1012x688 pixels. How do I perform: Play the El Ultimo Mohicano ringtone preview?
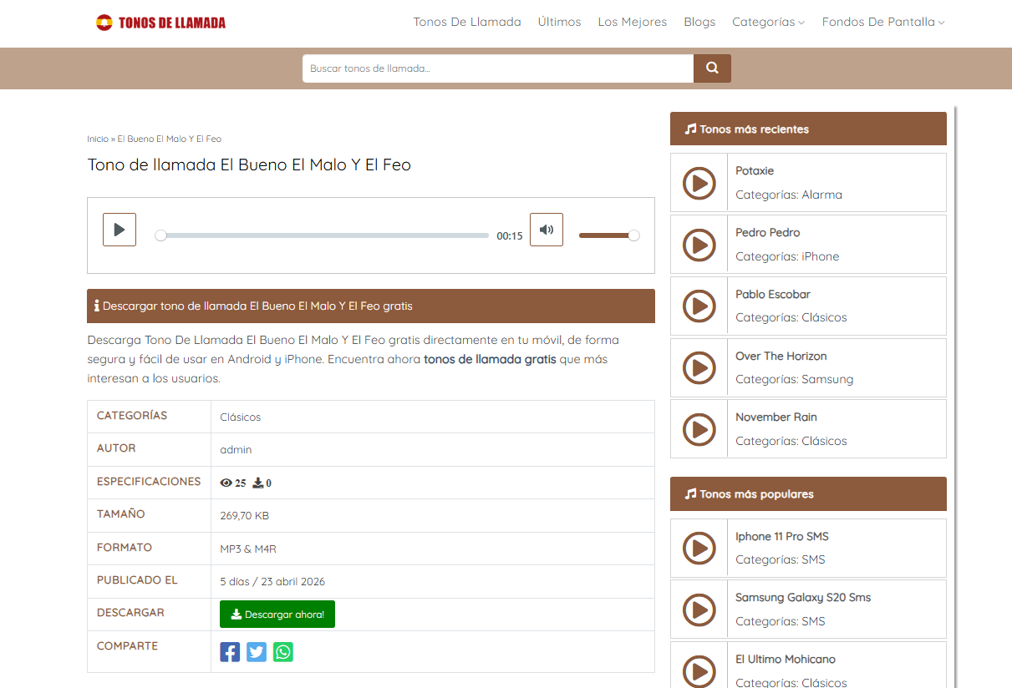699,671
